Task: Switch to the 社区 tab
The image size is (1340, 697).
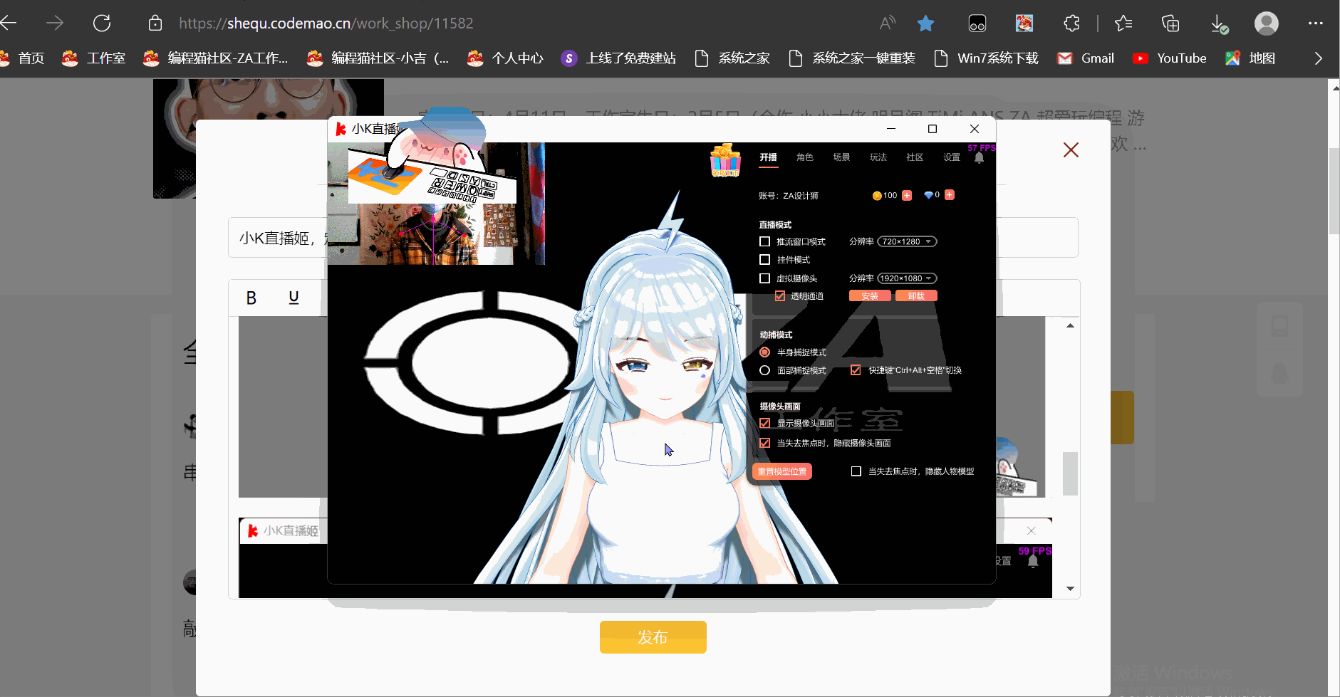Action: (x=915, y=157)
